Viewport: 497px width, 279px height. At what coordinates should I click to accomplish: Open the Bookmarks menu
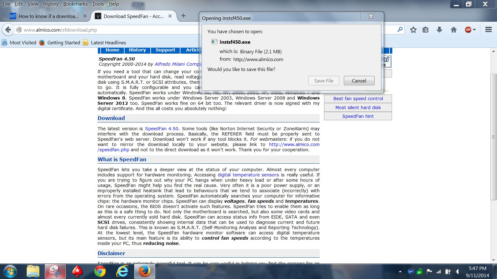(x=75, y=4)
